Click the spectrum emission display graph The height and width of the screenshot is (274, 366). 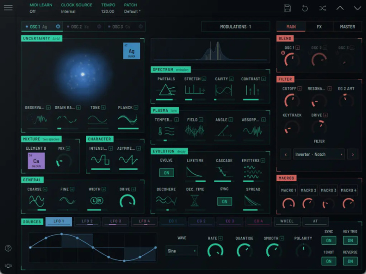coord(210,51)
